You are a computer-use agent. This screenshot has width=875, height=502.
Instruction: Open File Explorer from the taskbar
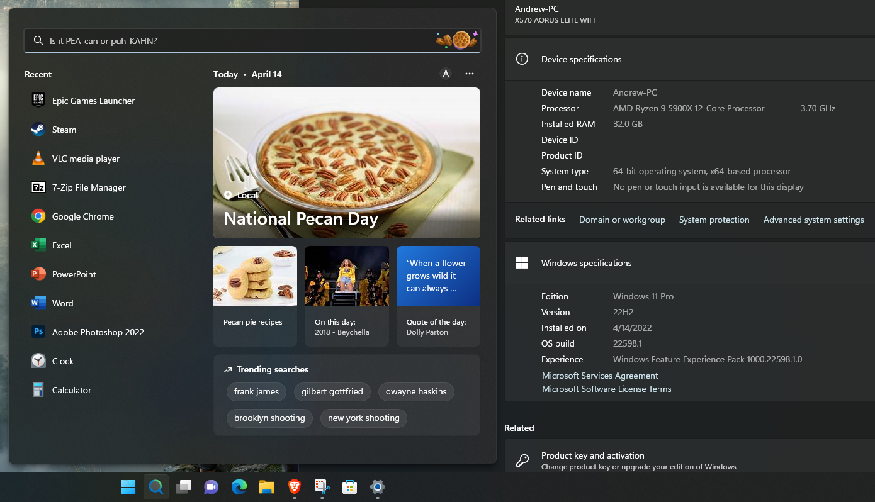tap(266, 487)
